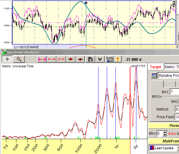Open the Metric tab in the right panel

tap(172, 67)
